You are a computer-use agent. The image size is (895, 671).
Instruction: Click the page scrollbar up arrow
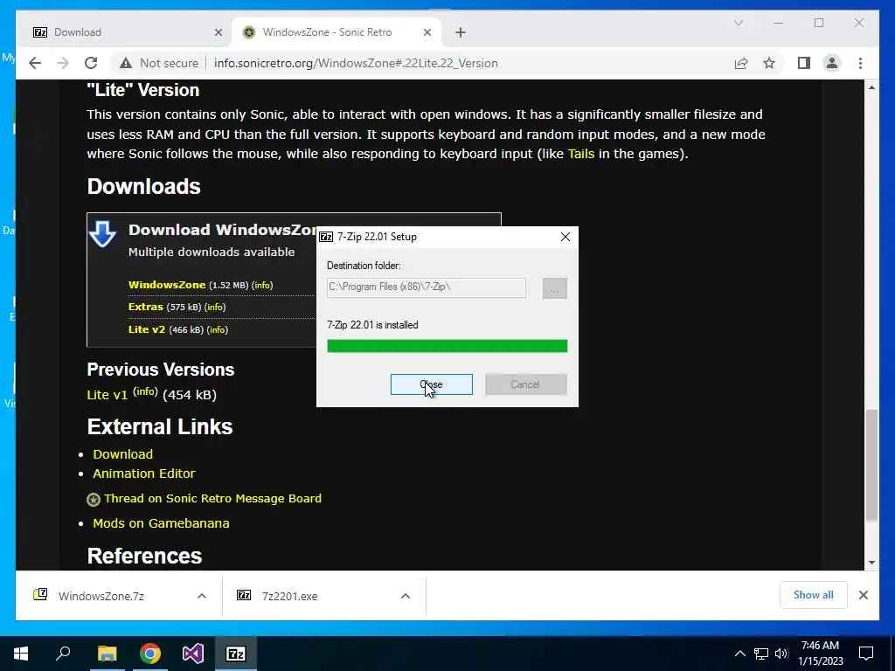[x=871, y=87]
